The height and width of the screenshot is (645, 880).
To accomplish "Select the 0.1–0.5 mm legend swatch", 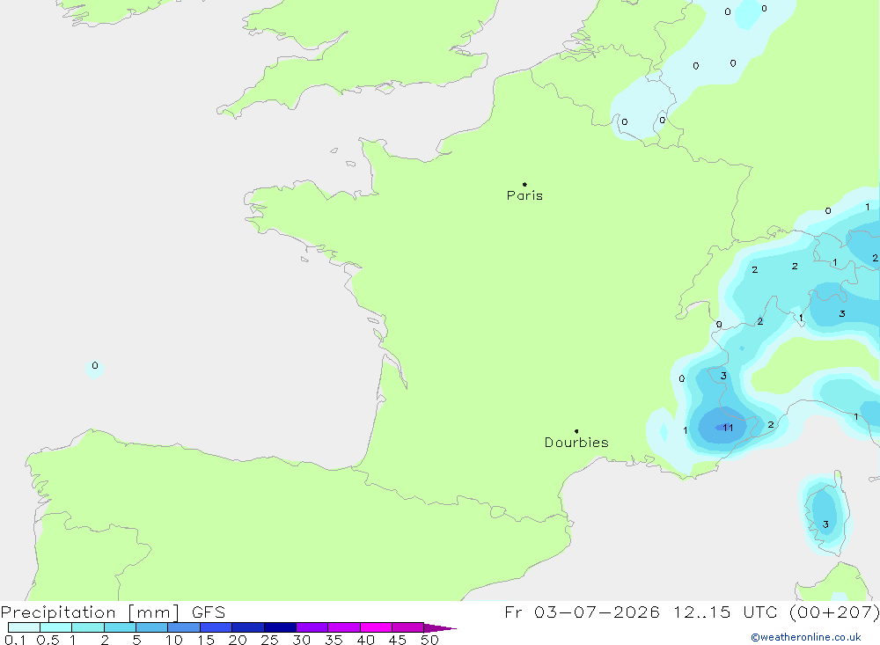I will pos(24,627).
